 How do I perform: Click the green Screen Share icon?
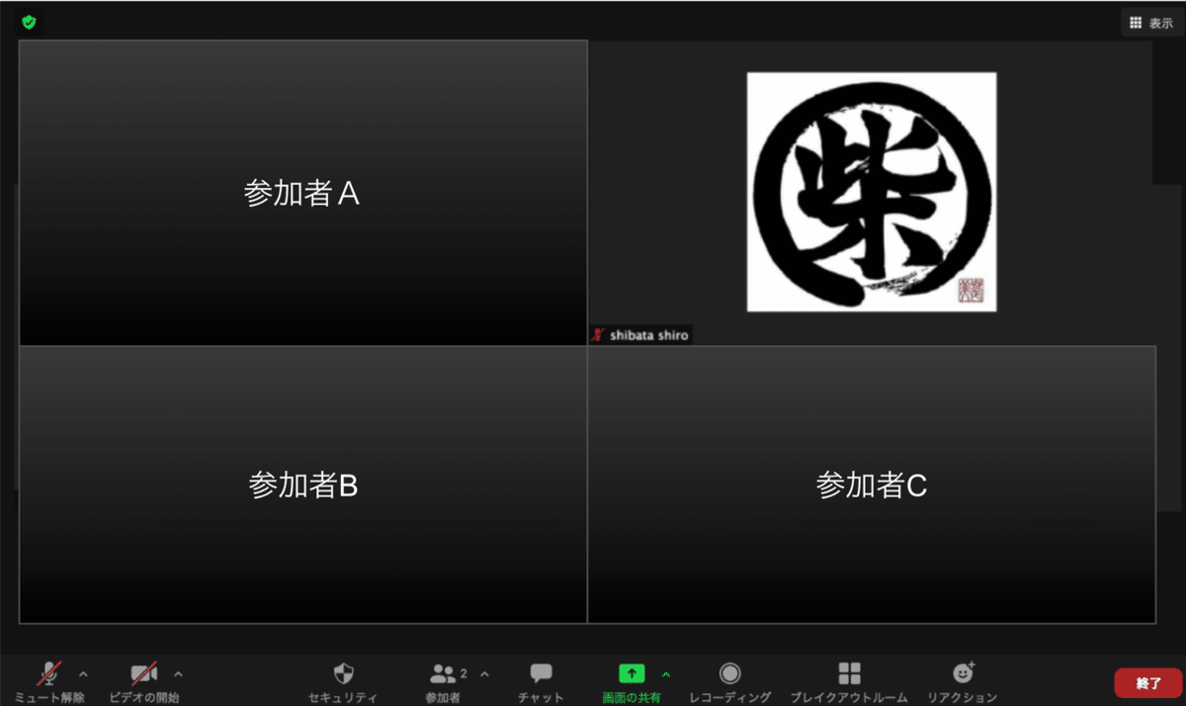[x=632, y=673]
